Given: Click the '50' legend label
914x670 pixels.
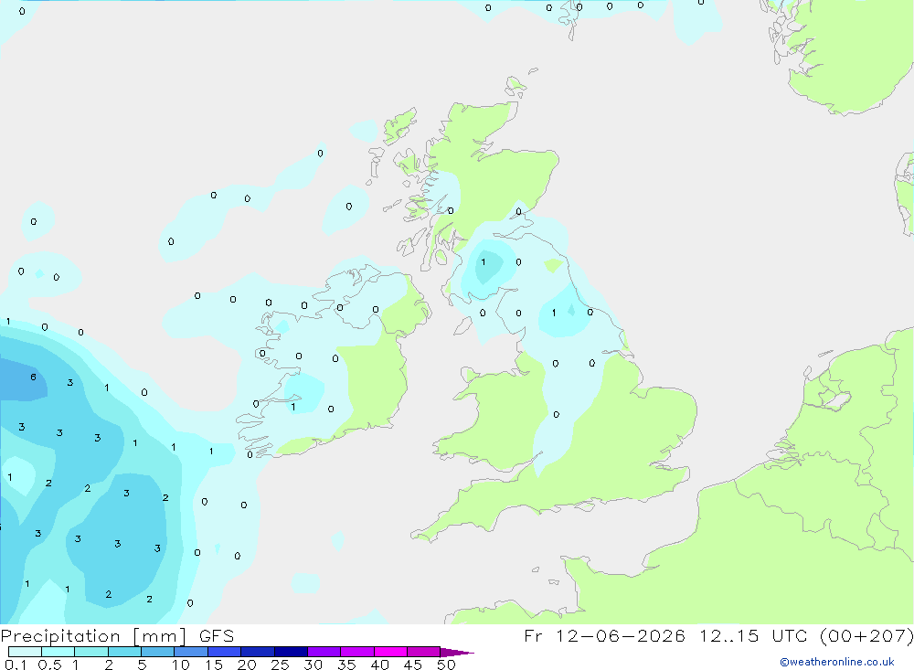Looking at the screenshot, I should [x=447, y=665].
